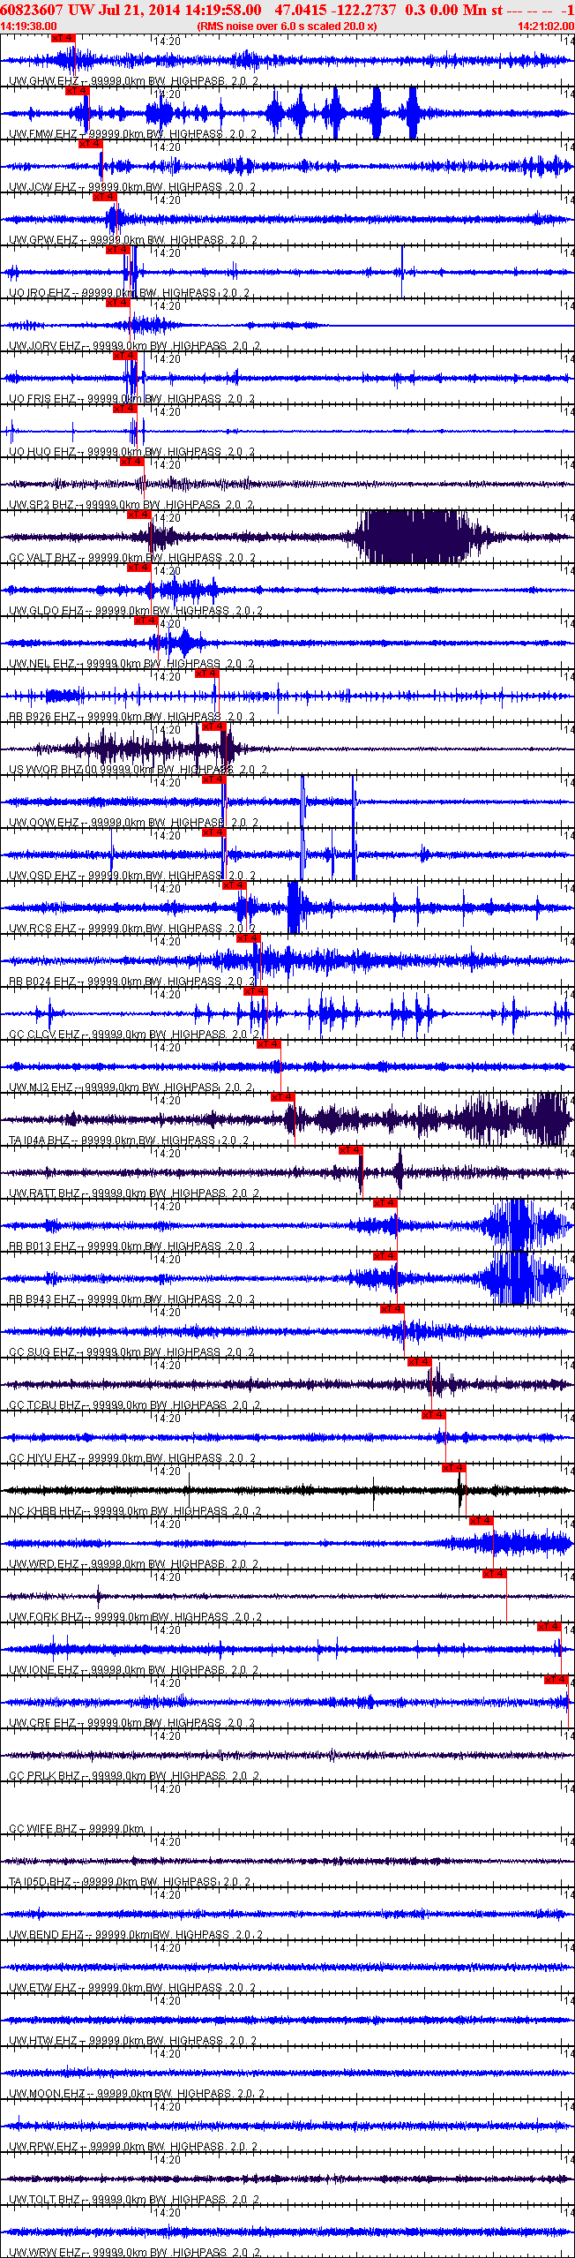Click the end time 14:21:02.00 label
This screenshot has height=2258, width=575.
(x=545, y=26)
